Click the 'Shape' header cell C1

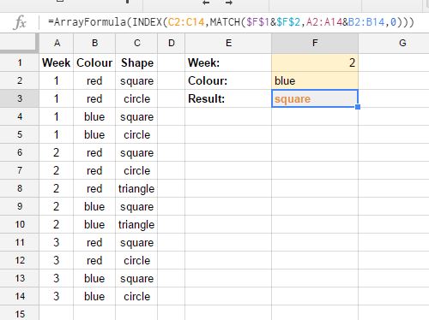tap(136, 62)
